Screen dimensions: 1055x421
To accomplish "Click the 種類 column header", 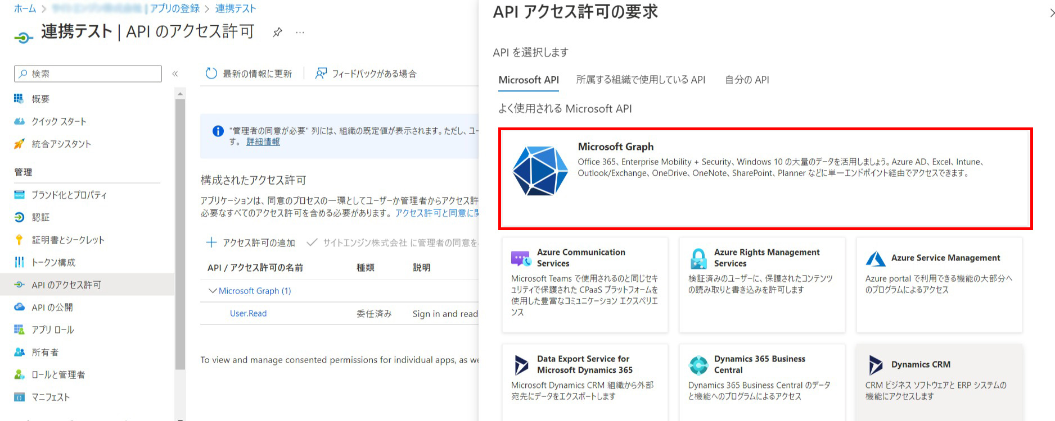I will click(x=366, y=268).
